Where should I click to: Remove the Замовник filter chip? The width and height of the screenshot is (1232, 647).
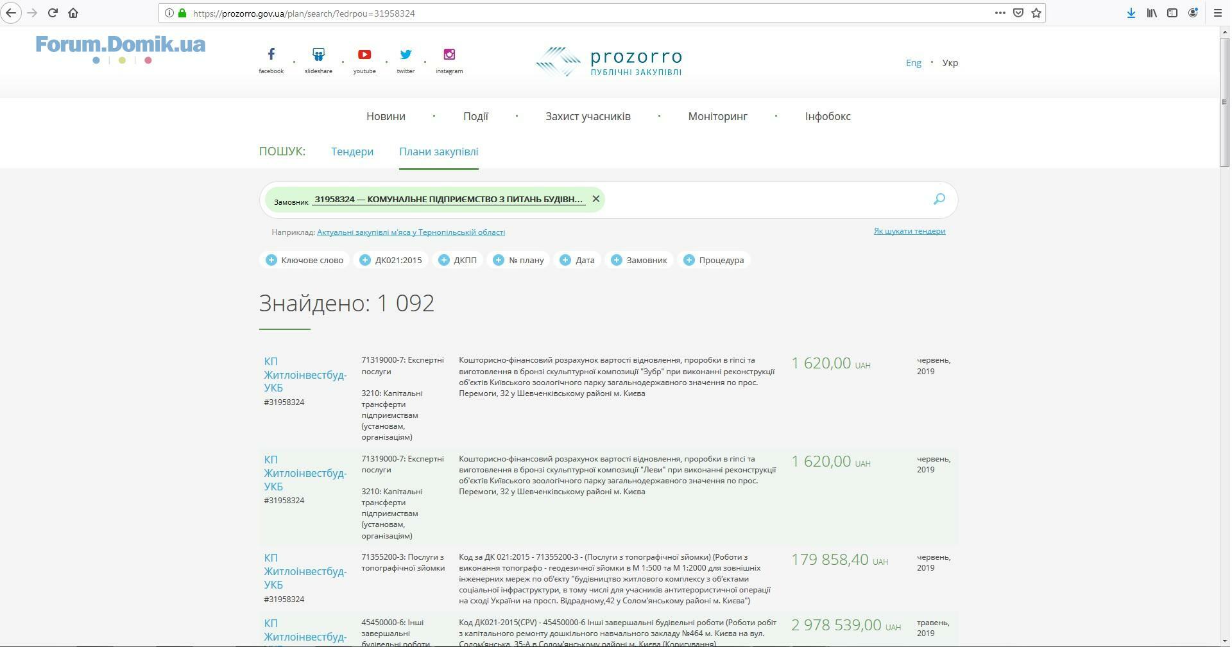point(595,199)
